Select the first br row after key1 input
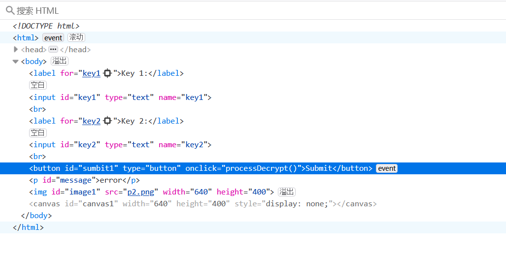 click(x=253, y=109)
